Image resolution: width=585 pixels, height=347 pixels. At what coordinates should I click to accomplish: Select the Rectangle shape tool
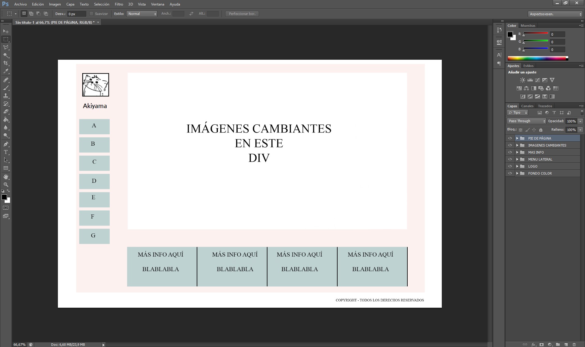[x=6, y=168]
